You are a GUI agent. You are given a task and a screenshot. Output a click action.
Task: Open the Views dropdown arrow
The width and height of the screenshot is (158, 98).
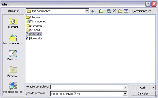[130, 11]
